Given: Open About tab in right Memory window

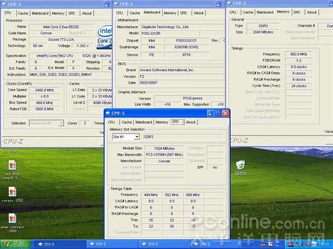Looking at the screenshot, I should point(312,12).
